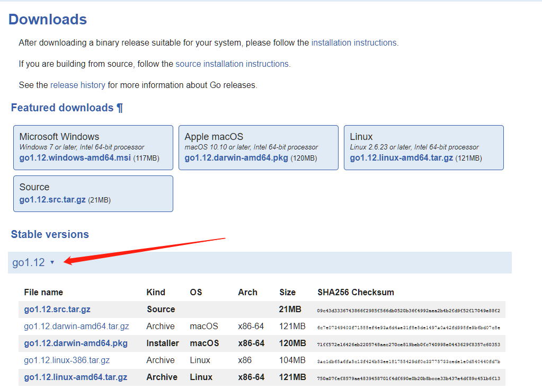
Task: Click the 21MB size in the Source row
Action: (x=290, y=310)
